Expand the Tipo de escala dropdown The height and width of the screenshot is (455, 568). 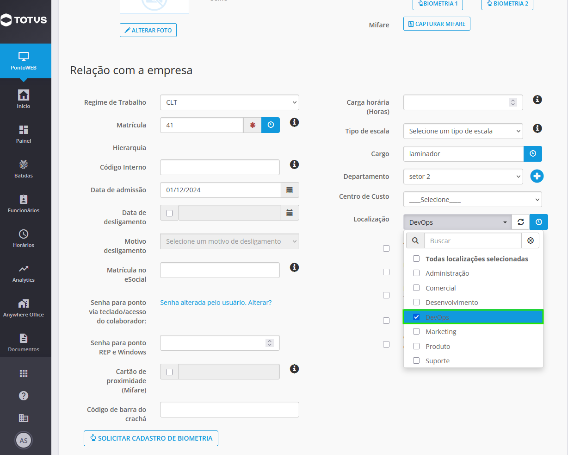(463, 131)
